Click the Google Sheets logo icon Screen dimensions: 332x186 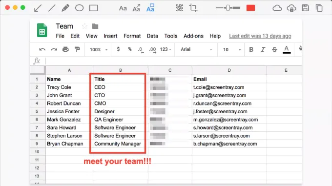[x=42, y=30]
